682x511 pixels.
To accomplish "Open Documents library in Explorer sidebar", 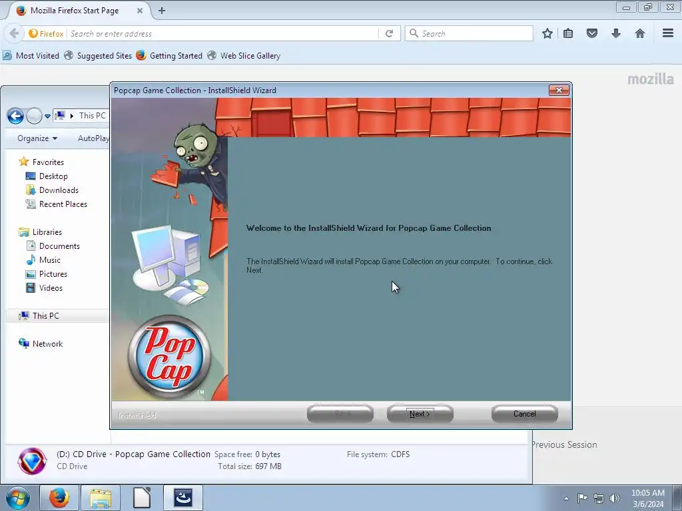I will 53,246.
